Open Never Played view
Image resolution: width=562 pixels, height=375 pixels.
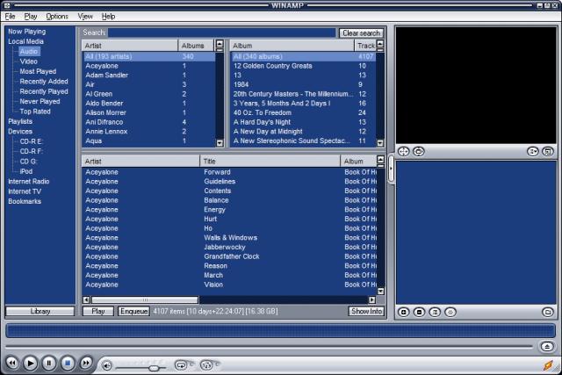point(40,102)
